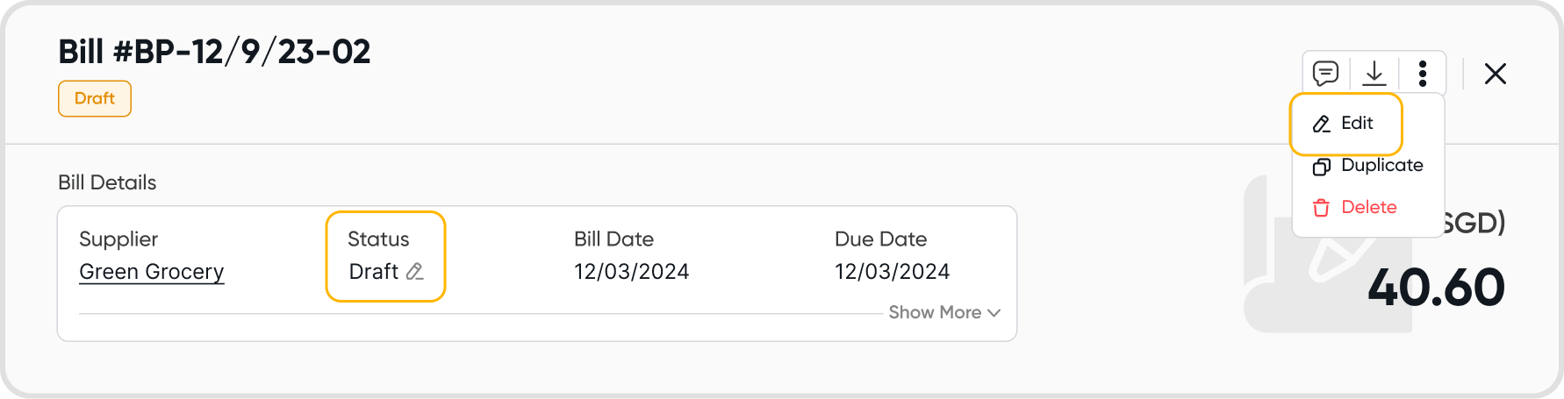The height and width of the screenshot is (399, 1564).
Task: Click the orange Draft badge under title
Action: (x=95, y=99)
